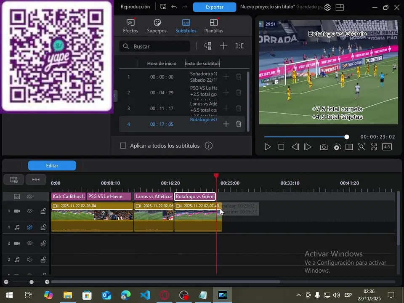The image size is (404, 303).
Task: Show info about applying to all subtitles
Action: point(209,146)
